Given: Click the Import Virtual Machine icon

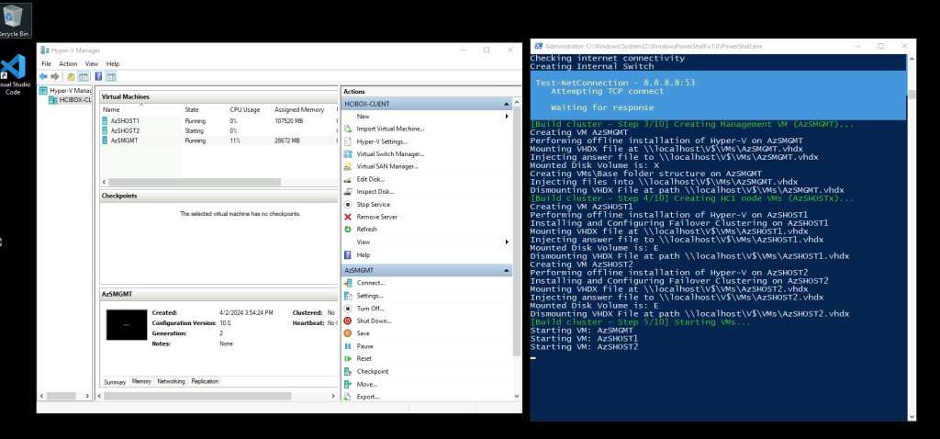Looking at the screenshot, I should [348, 129].
